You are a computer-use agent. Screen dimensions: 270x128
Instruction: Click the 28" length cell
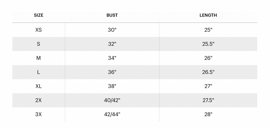pyautogui.click(x=208, y=114)
